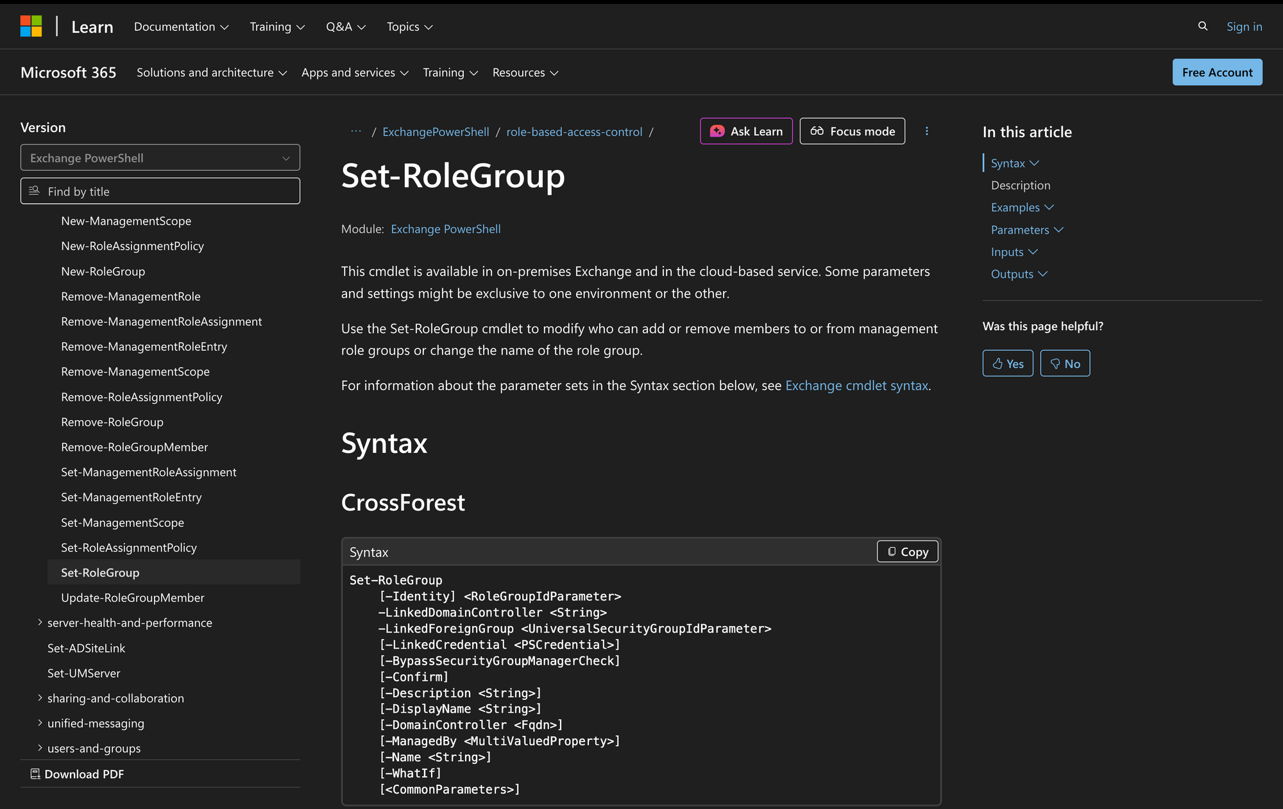Image resolution: width=1283 pixels, height=809 pixels.
Task: Click the Find by title search field
Action: 160,191
